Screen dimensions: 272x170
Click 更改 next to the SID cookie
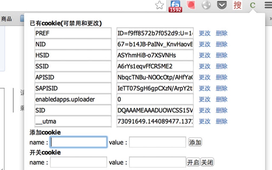pos(205,110)
